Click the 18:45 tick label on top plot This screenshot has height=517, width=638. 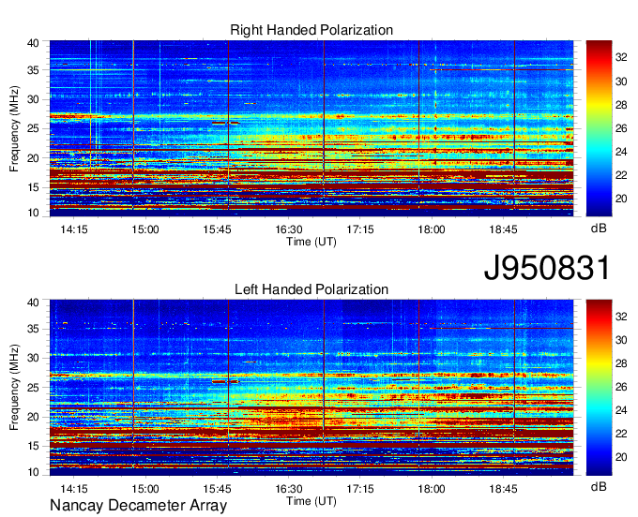point(503,229)
